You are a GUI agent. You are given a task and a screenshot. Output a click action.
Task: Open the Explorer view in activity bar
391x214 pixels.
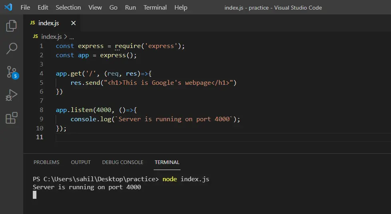coord(11,26)
